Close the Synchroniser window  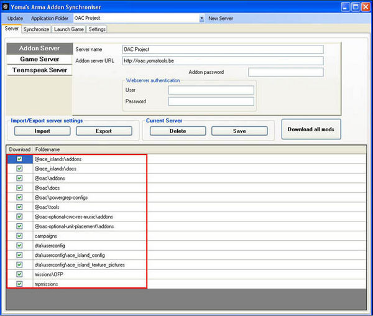366,7
